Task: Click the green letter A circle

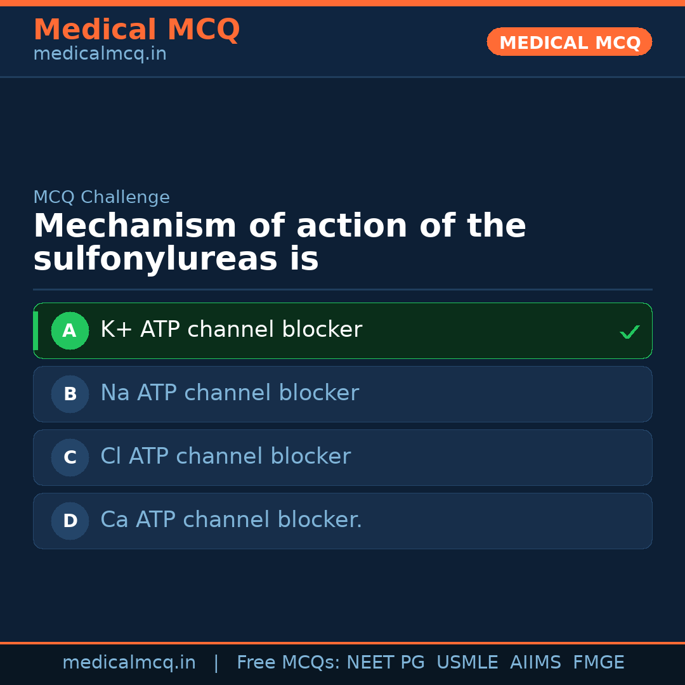Action: [x=70, y=331]
